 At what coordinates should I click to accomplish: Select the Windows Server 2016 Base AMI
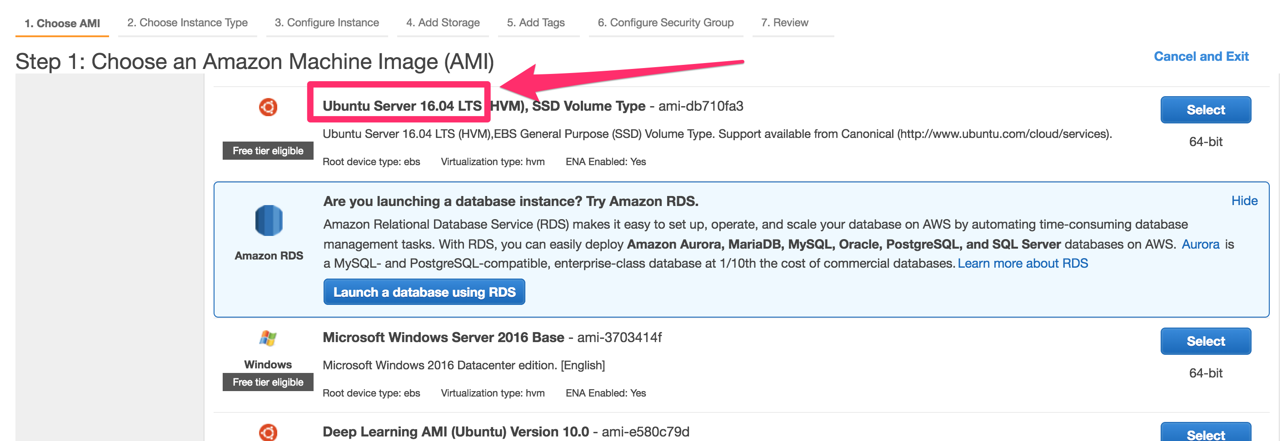pos(1205,341)
